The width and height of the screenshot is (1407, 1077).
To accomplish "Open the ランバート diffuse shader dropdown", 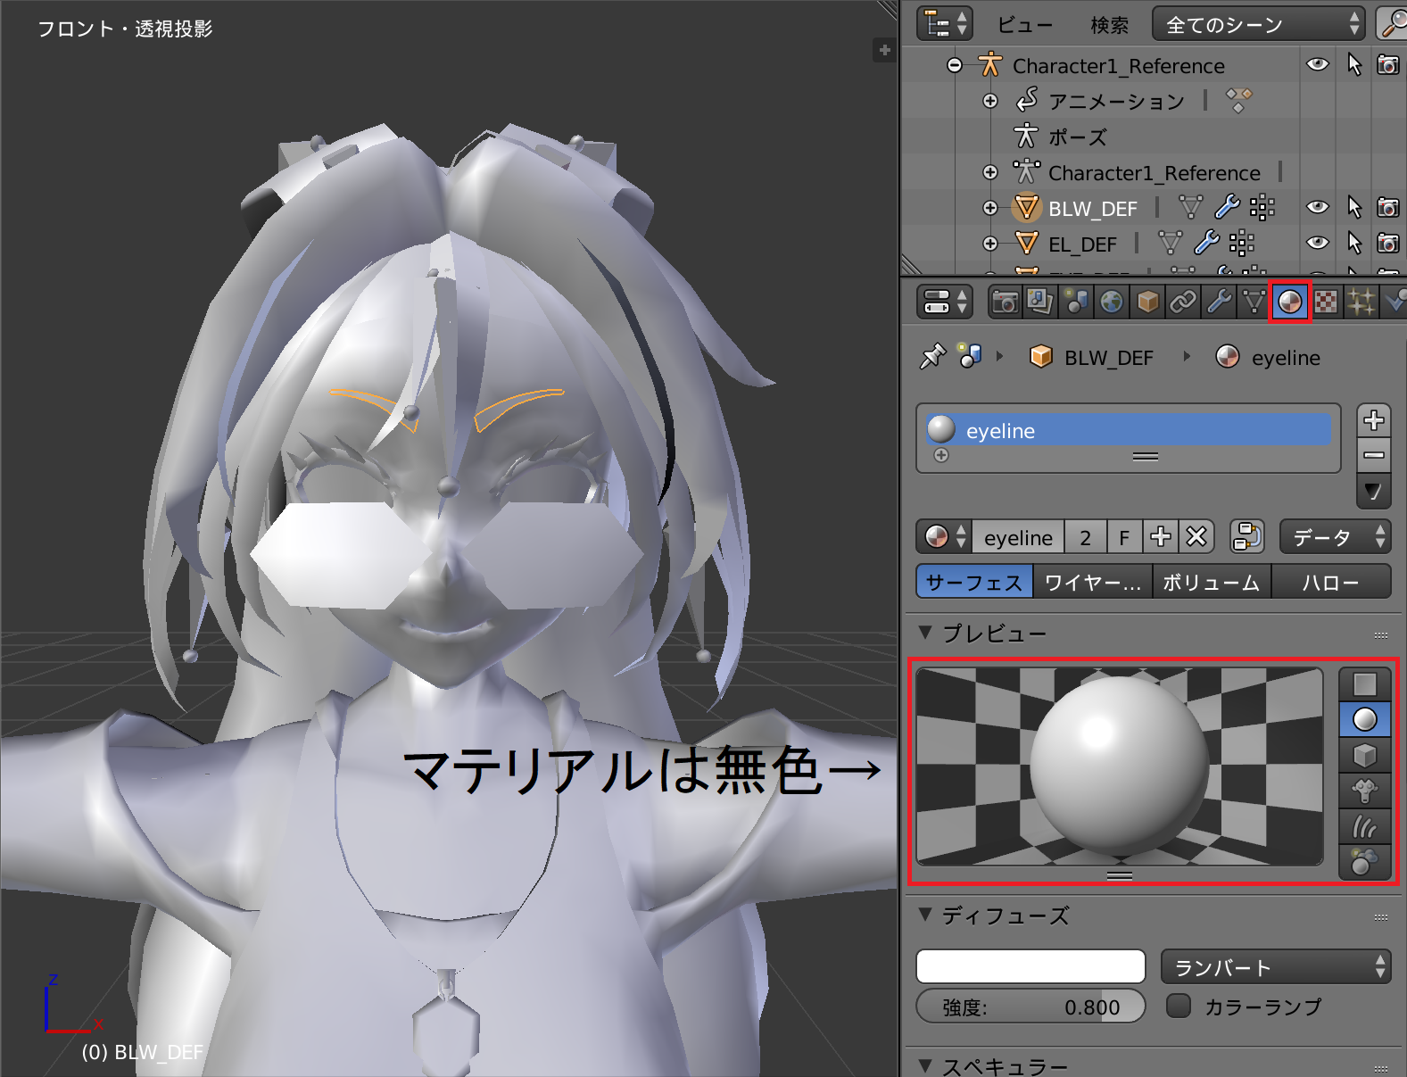I will click(x=1276, y=966).
